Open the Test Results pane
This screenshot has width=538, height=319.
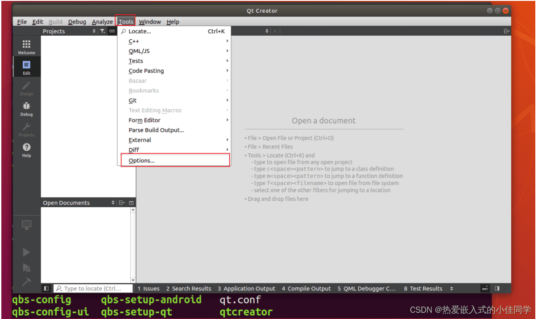pyautogui.click(x=423, y=289)
